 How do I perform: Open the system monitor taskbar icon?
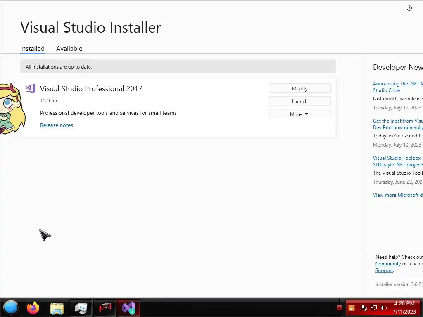(81, 308)
